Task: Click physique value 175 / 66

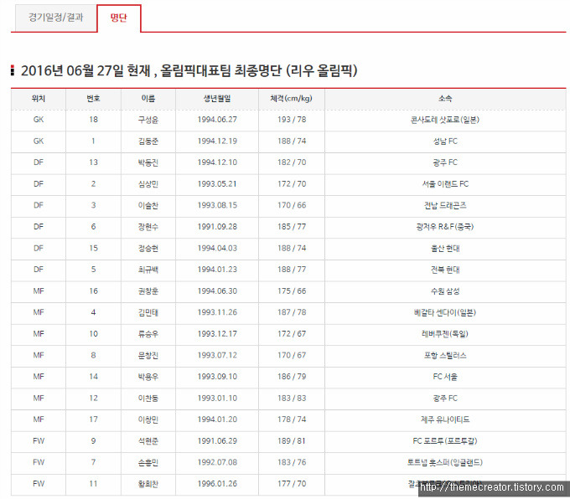Action: pos(292,291)
